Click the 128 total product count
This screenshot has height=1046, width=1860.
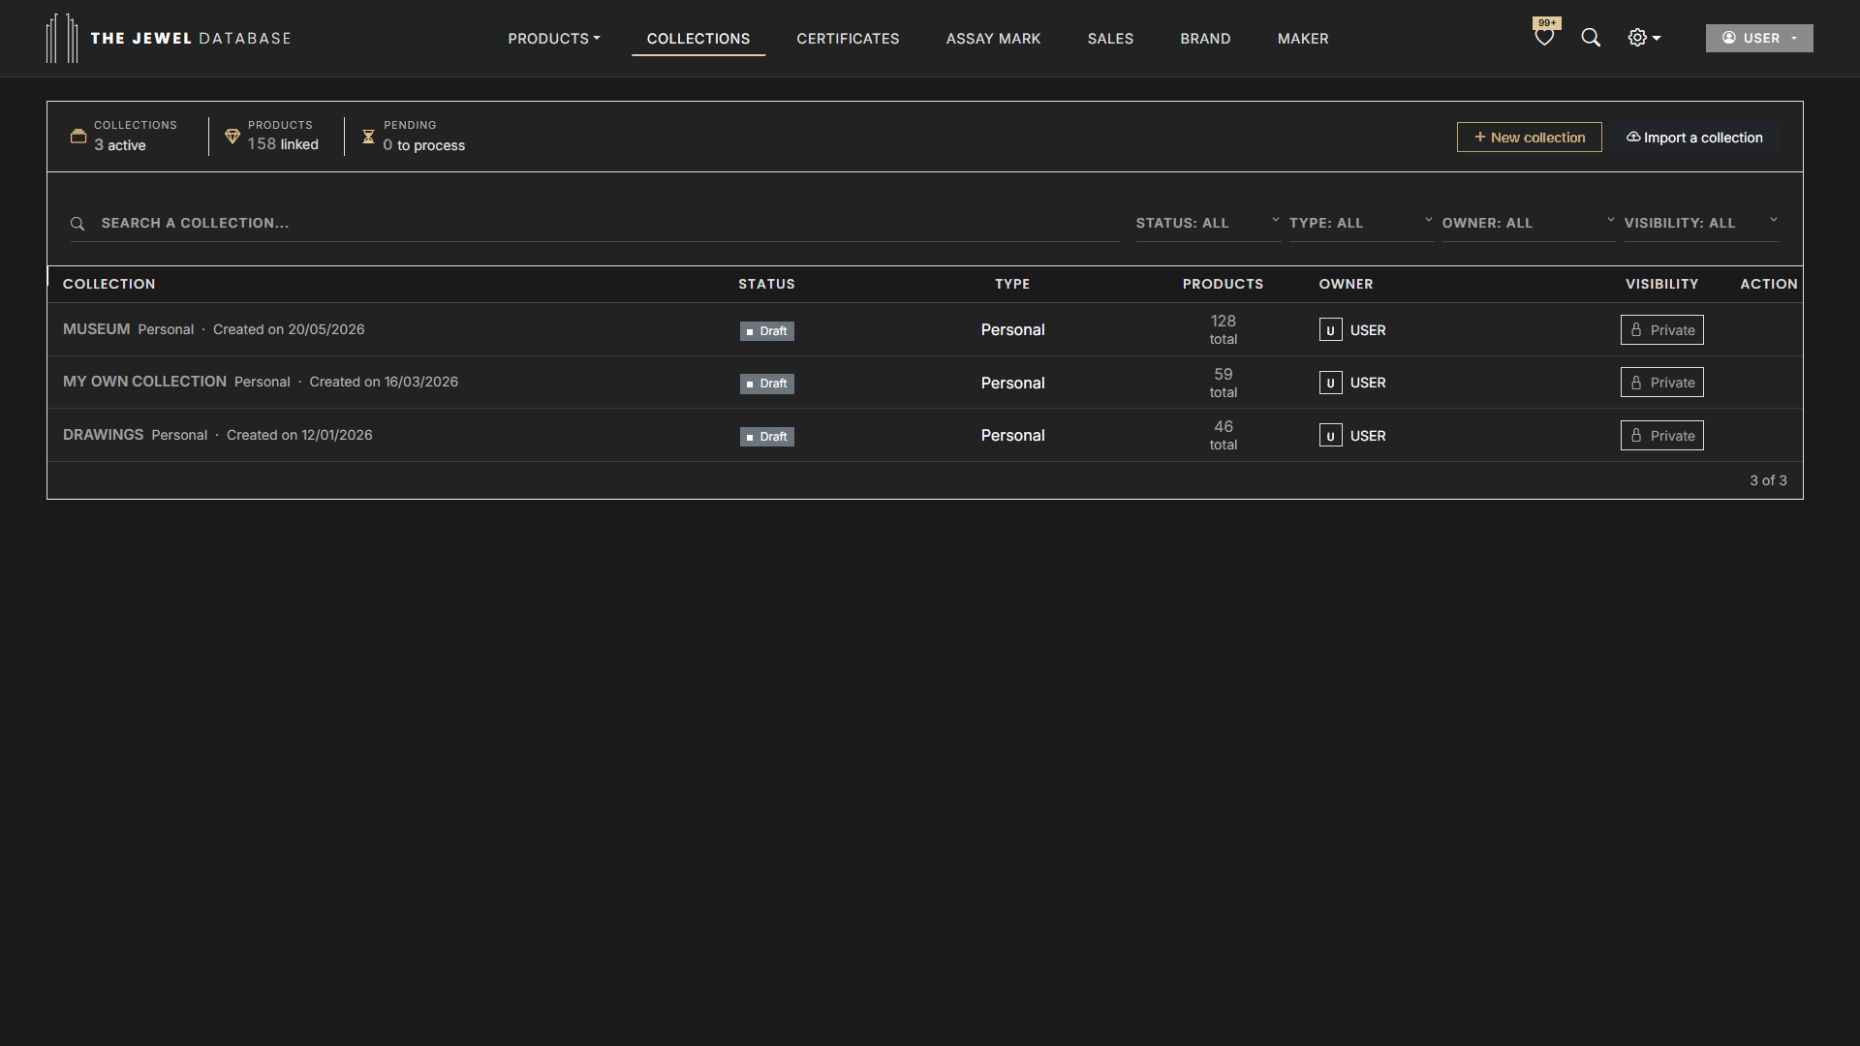(1224, 329)
